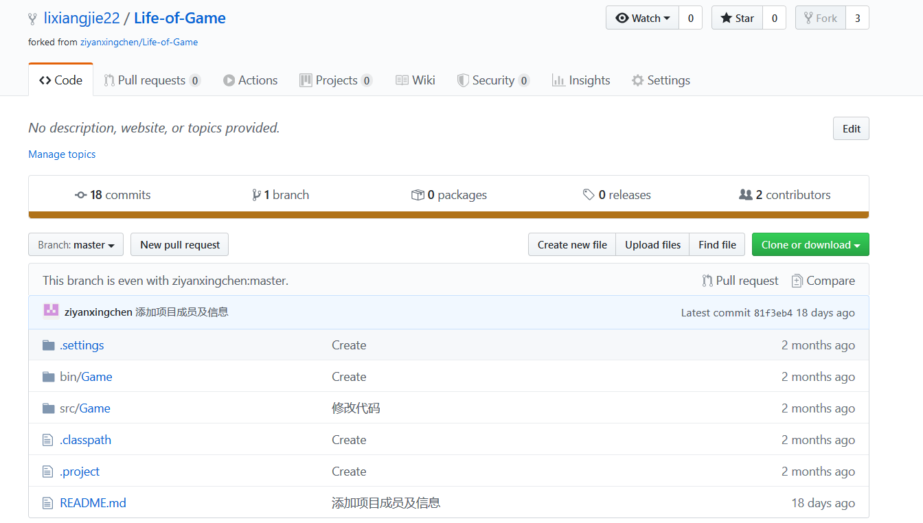Switch to the Pull requests tab
Image resolution: width=923 pixels, height=523 pixels.
tap(152, 80)
